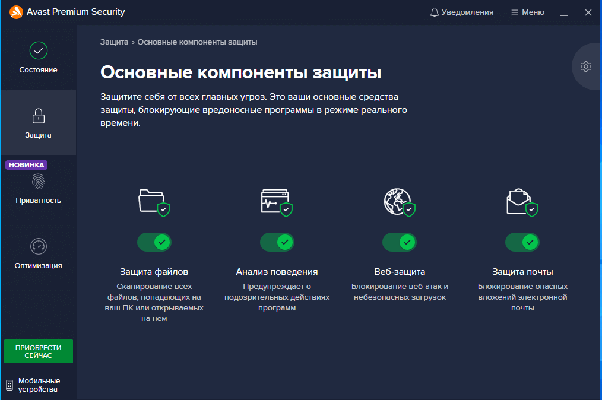
Task: Click the 'Avast Premium Security' title text
Action: (x=75, y=12)
